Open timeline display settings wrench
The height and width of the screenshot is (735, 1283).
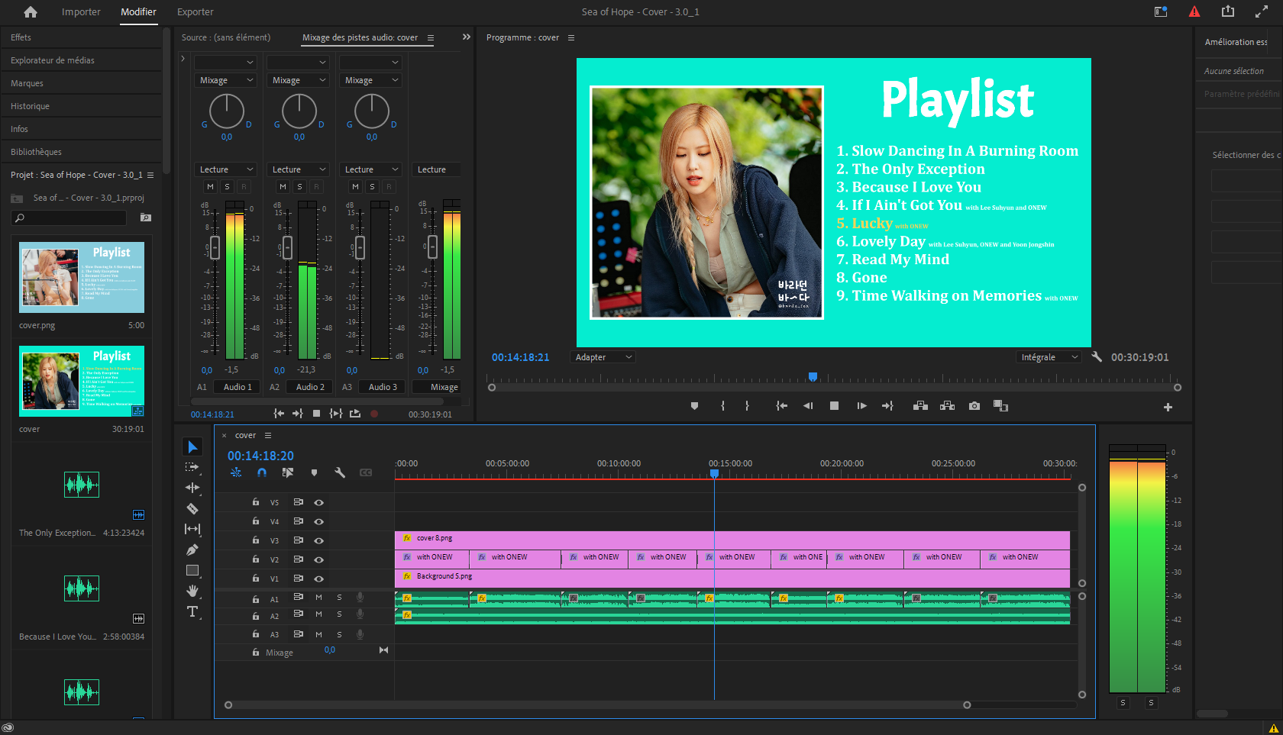tap(340, 473)
